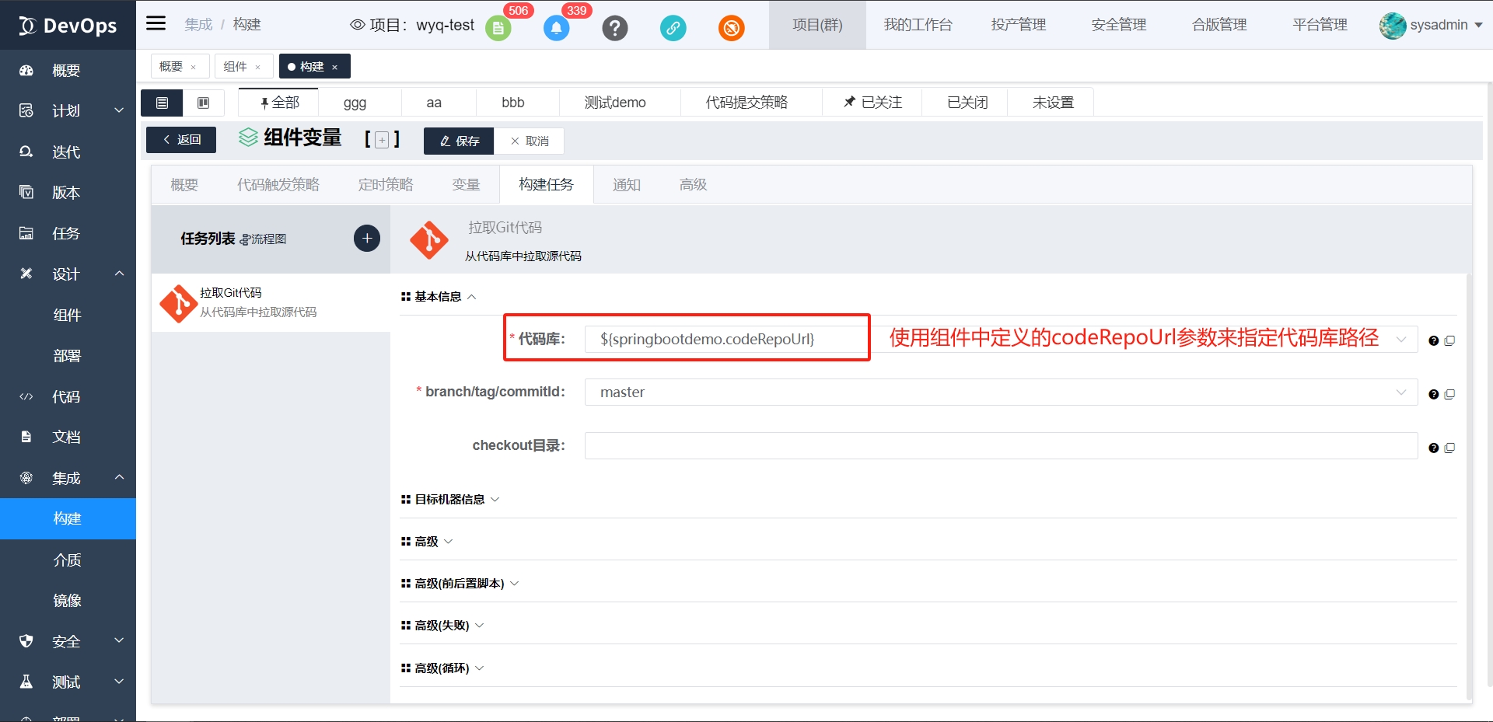Open the blue bell notifications icon

(556, 29)
